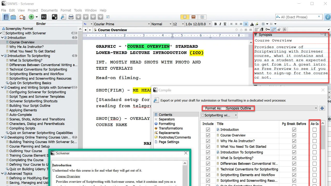Click the green Add new item button
Viewport: 331px width, 186px height.
(x=31, y=17)
